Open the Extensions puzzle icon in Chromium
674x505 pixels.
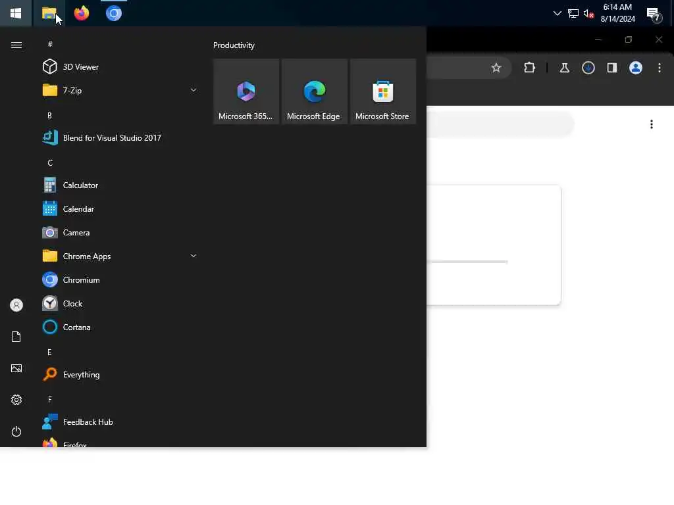(x=530, y=68)
